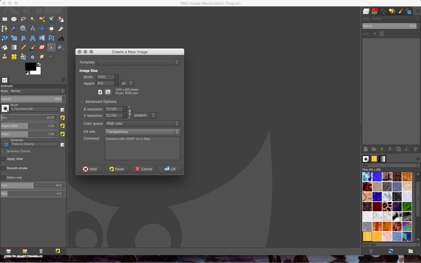Toggle the Smooth stroke checkbox

tap(4, 168)
